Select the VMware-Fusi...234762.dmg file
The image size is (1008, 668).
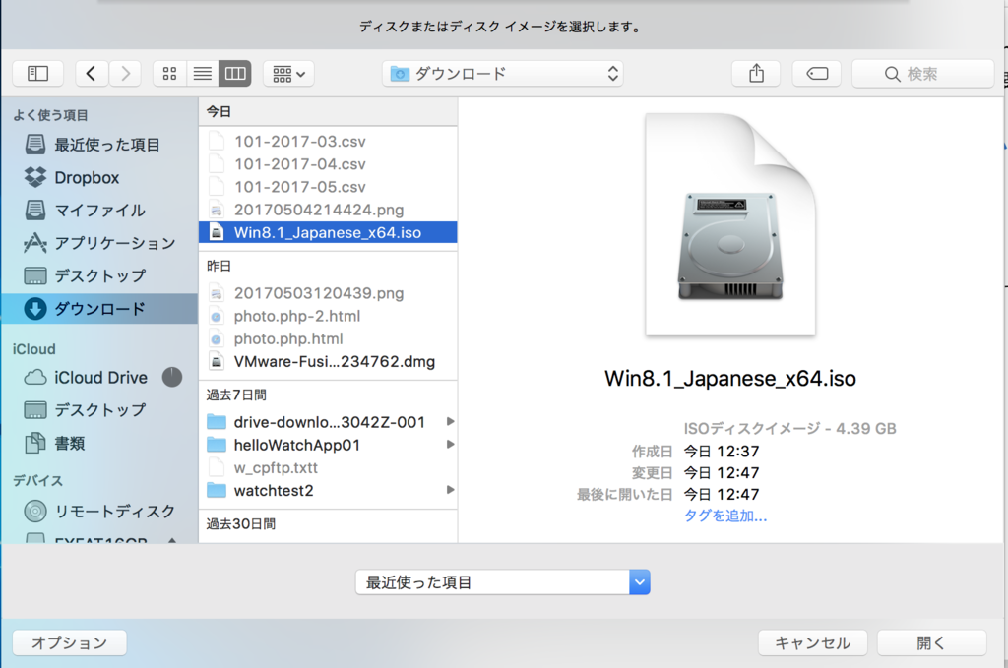(x=328, y=362)
